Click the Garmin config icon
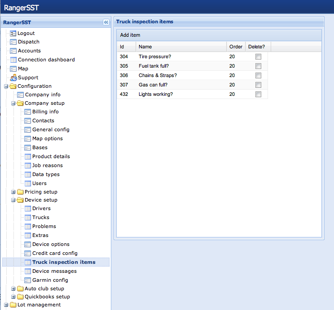The image size is (334, 310). pos(28,280)
